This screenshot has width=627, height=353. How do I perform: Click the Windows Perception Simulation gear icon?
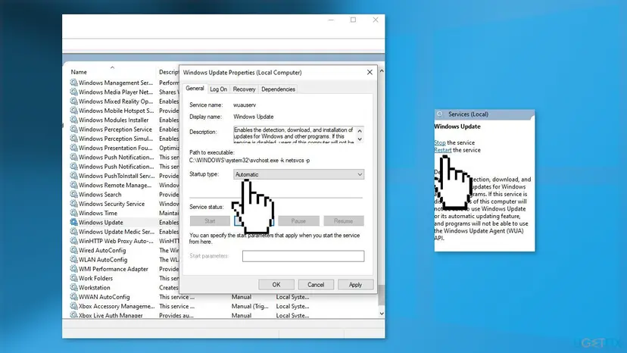pos(73,139)
